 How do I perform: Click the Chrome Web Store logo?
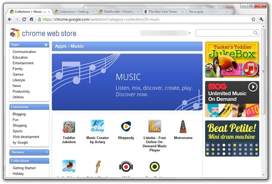click(43, 33)
